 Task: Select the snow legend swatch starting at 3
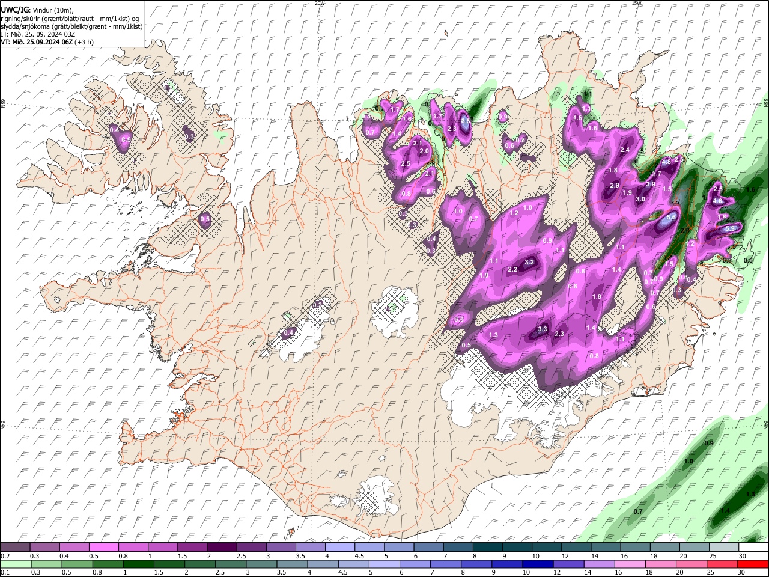[x=281, y=548]
